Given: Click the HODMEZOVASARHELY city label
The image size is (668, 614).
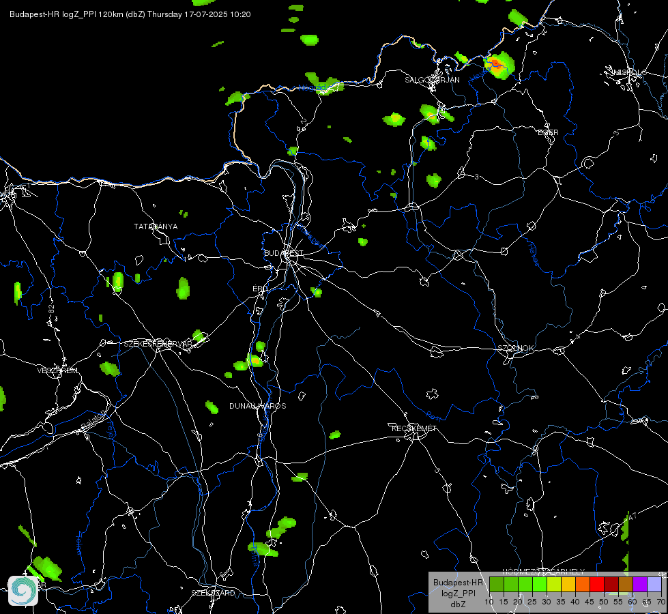Looking at the screenshot, I should tap(544, 572).
